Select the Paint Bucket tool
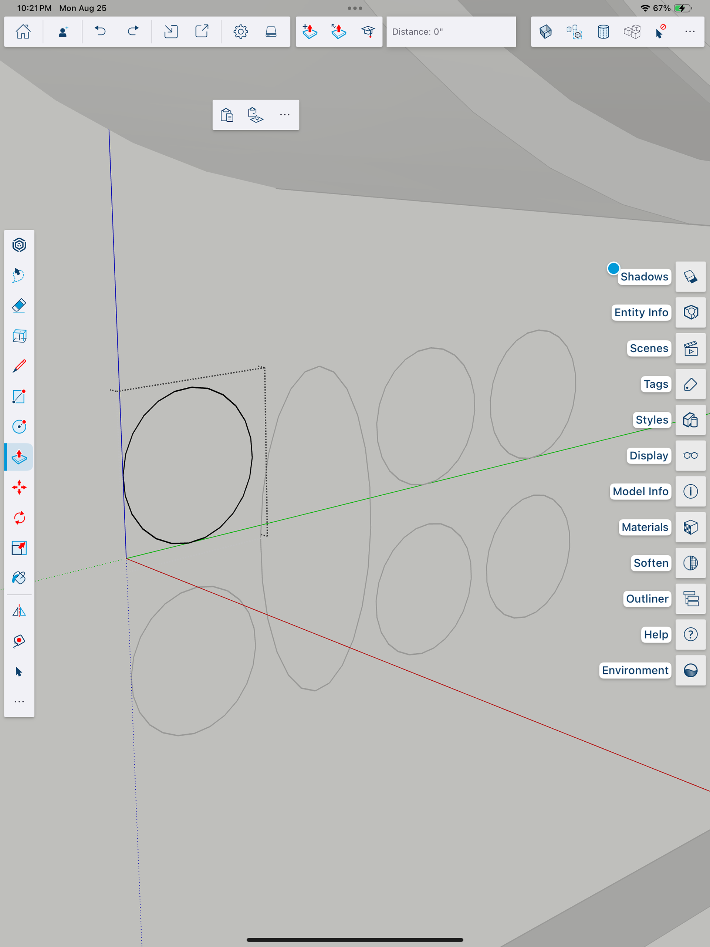This screenshot has width=710, height=947. (19, 579)
